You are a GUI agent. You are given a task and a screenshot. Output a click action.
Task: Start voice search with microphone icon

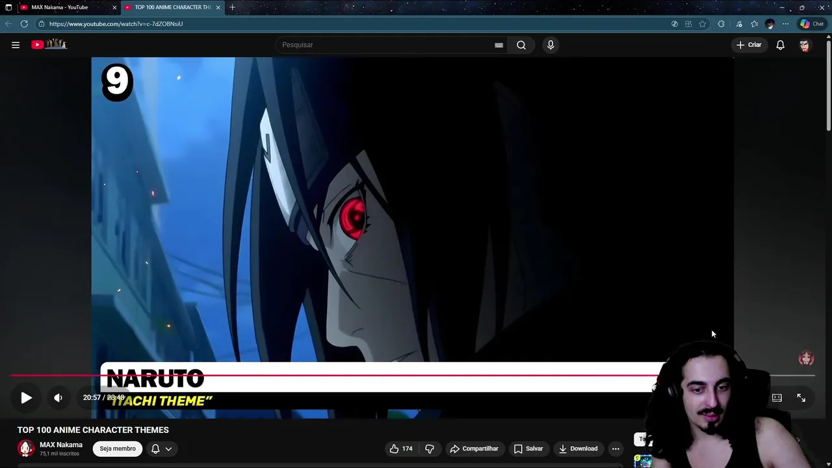(551, 45)
